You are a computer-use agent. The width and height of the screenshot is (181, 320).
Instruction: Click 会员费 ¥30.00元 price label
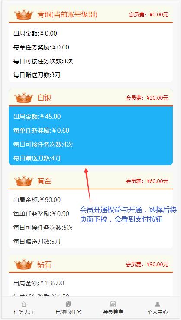[147, 98]
